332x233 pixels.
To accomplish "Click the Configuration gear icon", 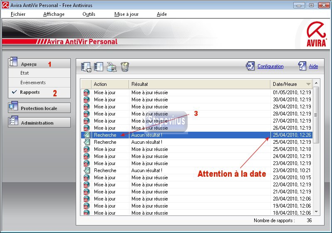I will point(250,66).
